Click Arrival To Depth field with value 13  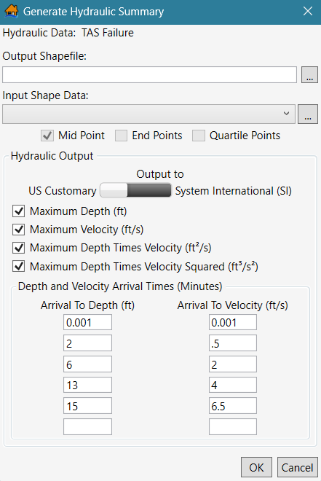tap(87, 385)
